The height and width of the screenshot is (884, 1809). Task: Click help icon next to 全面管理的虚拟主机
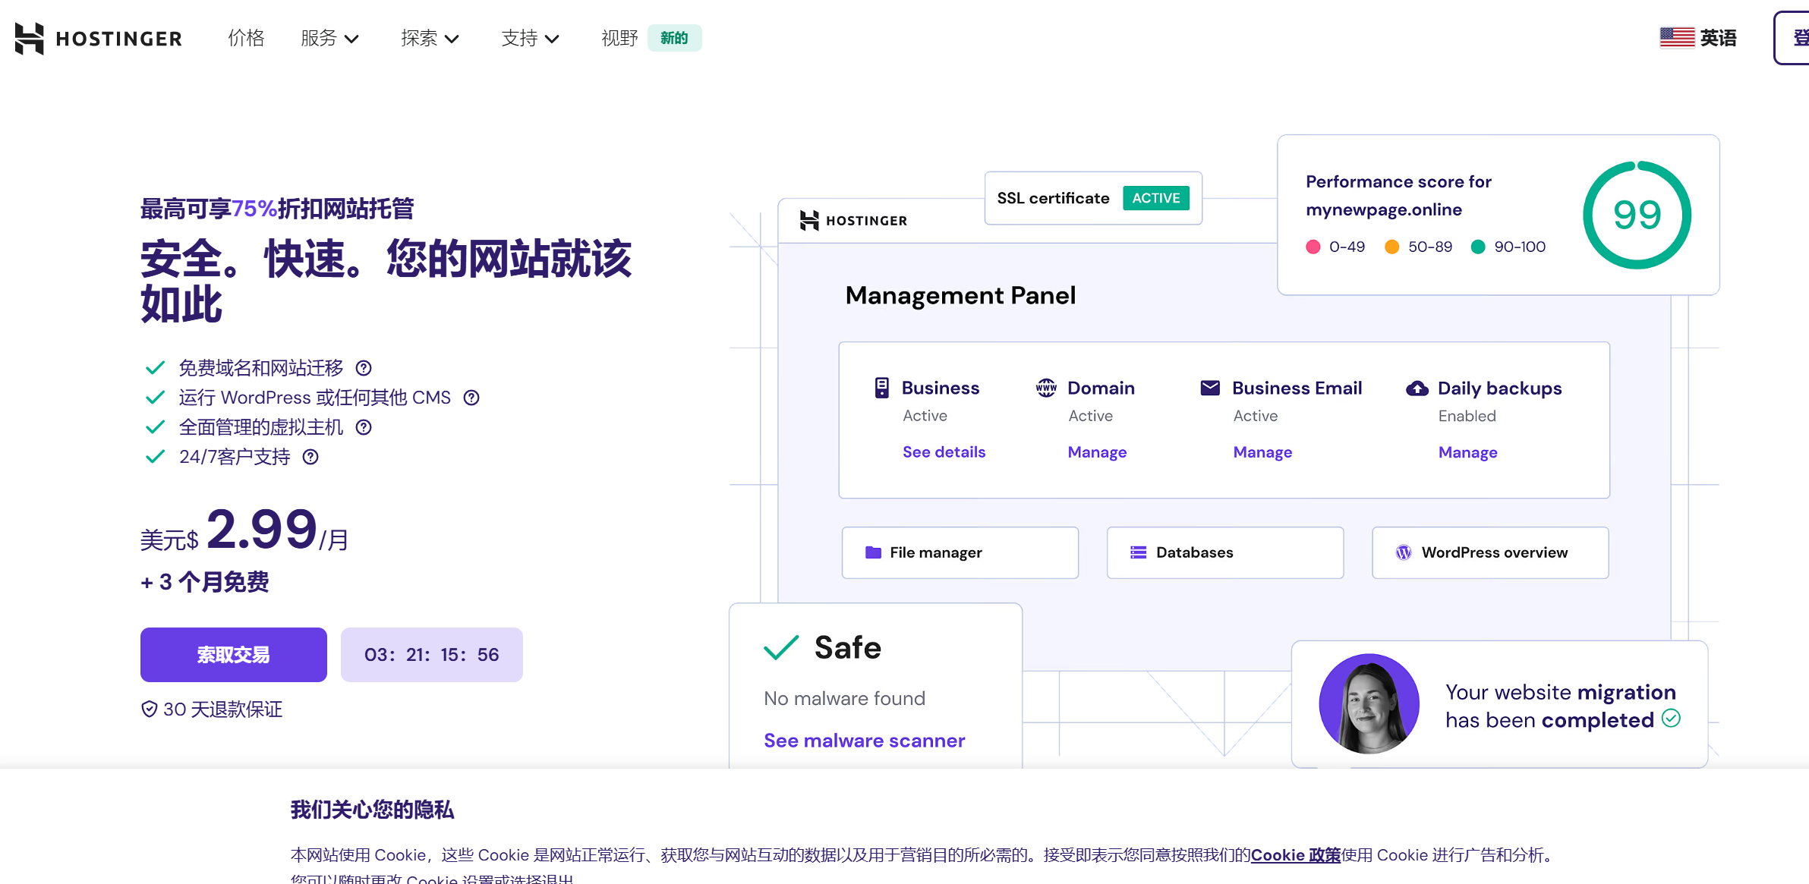364,427
